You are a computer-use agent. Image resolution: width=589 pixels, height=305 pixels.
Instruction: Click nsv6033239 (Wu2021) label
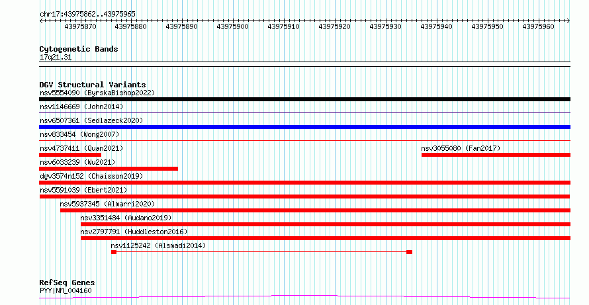[77, 162]
